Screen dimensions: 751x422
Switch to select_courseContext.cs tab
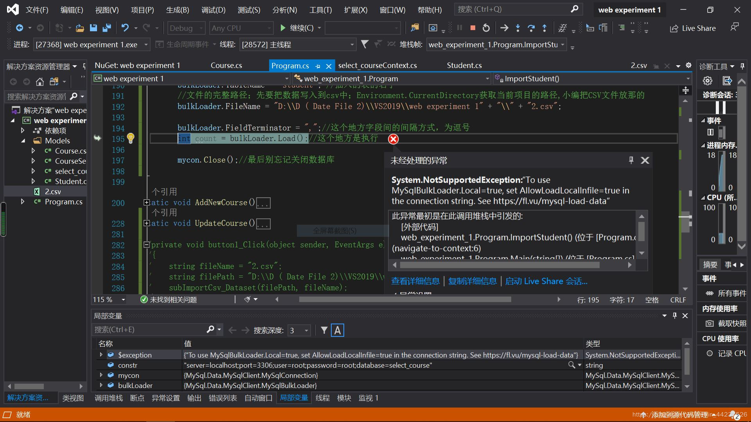click(377, 65)
